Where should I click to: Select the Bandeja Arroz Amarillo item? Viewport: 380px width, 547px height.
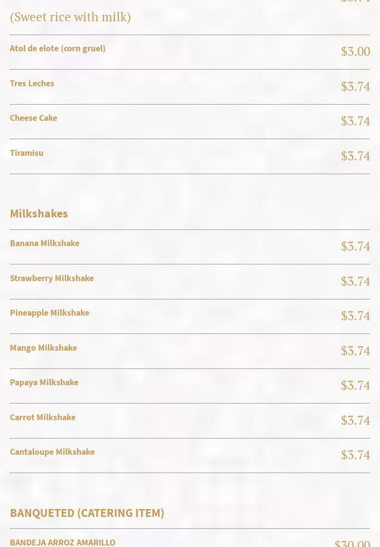[x=63, y=542]
